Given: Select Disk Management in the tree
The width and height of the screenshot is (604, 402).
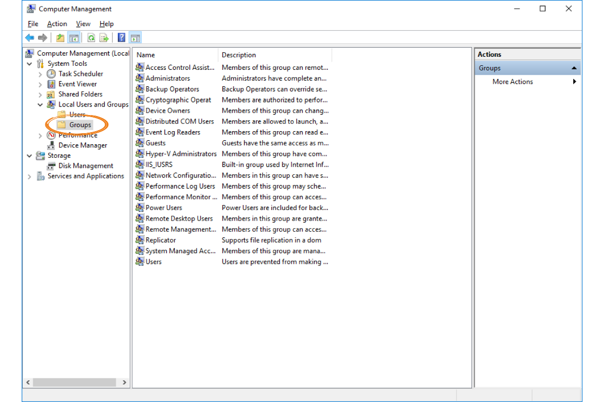Looking at the screenshot, I should pos(86,166).
